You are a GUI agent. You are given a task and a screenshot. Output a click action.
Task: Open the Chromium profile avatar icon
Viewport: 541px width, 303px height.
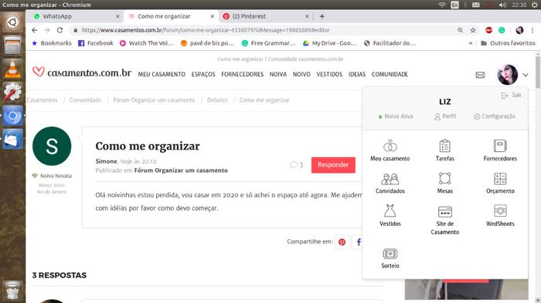tap(519, 30)
